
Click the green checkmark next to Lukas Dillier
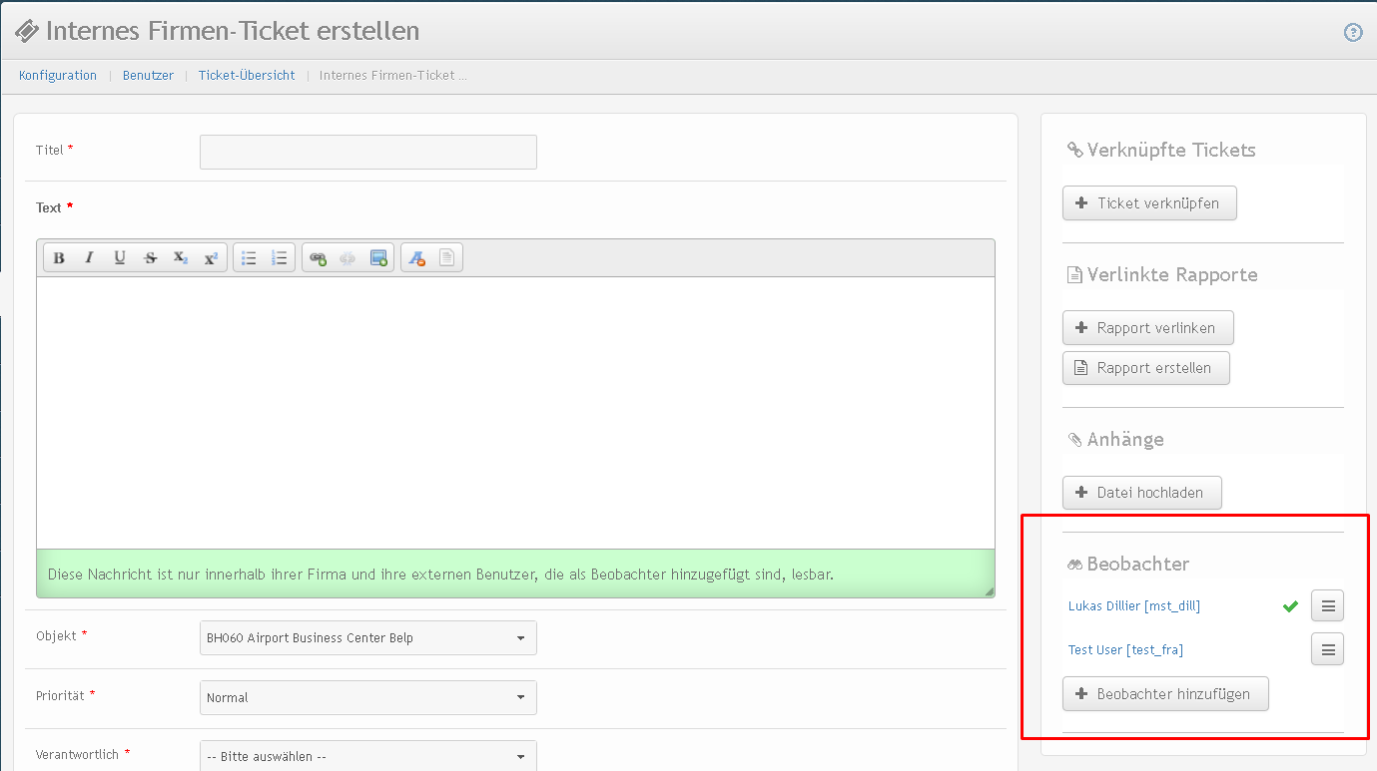(x=1290, y=605)
